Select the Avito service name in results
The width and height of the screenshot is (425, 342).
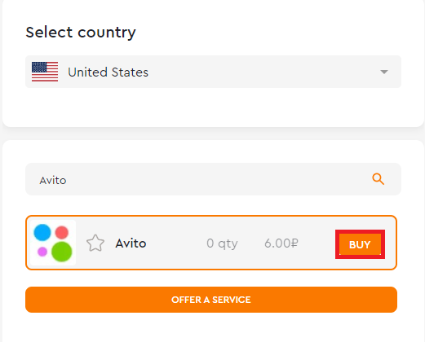[131, 243]
